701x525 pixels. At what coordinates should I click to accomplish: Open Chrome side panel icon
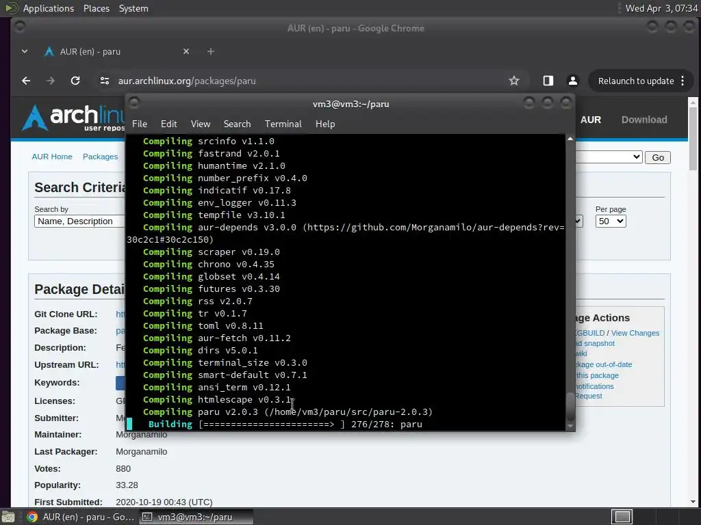click(548, 81)
